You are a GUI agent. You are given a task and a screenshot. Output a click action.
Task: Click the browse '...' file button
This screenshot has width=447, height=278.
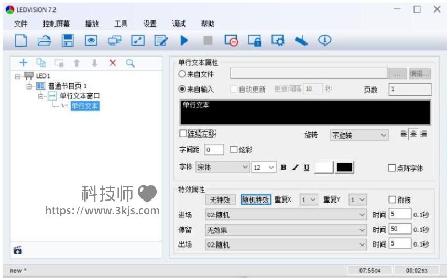click(397, 74)
